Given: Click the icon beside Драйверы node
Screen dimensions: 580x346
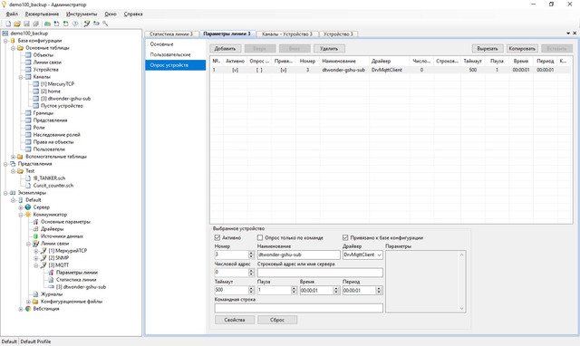Looking at the screenshot, I should coord(36,229).
